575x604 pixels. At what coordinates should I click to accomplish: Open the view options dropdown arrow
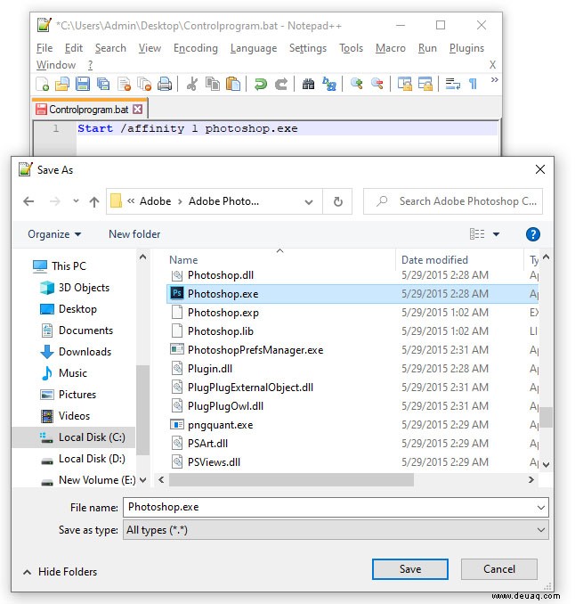pos(496,234)
